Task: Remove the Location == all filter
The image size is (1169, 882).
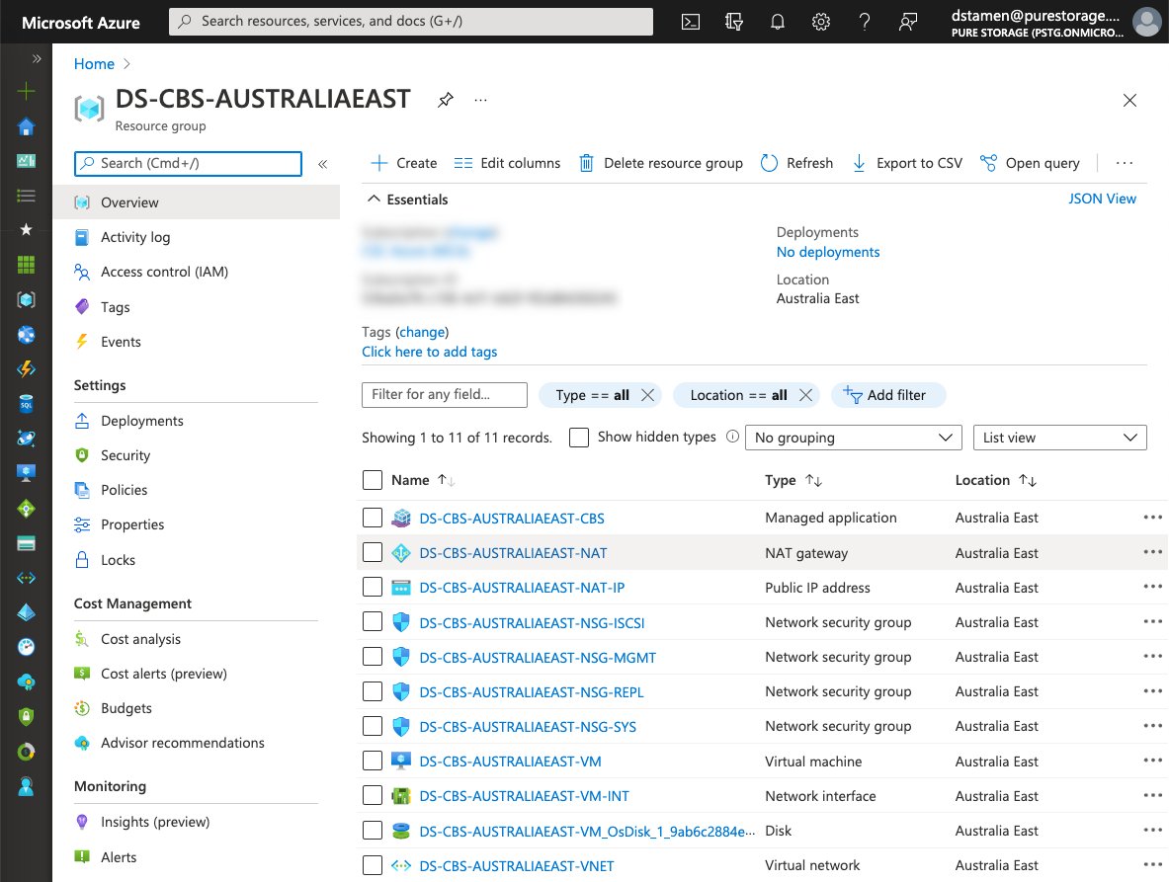Action: point(806,395)
